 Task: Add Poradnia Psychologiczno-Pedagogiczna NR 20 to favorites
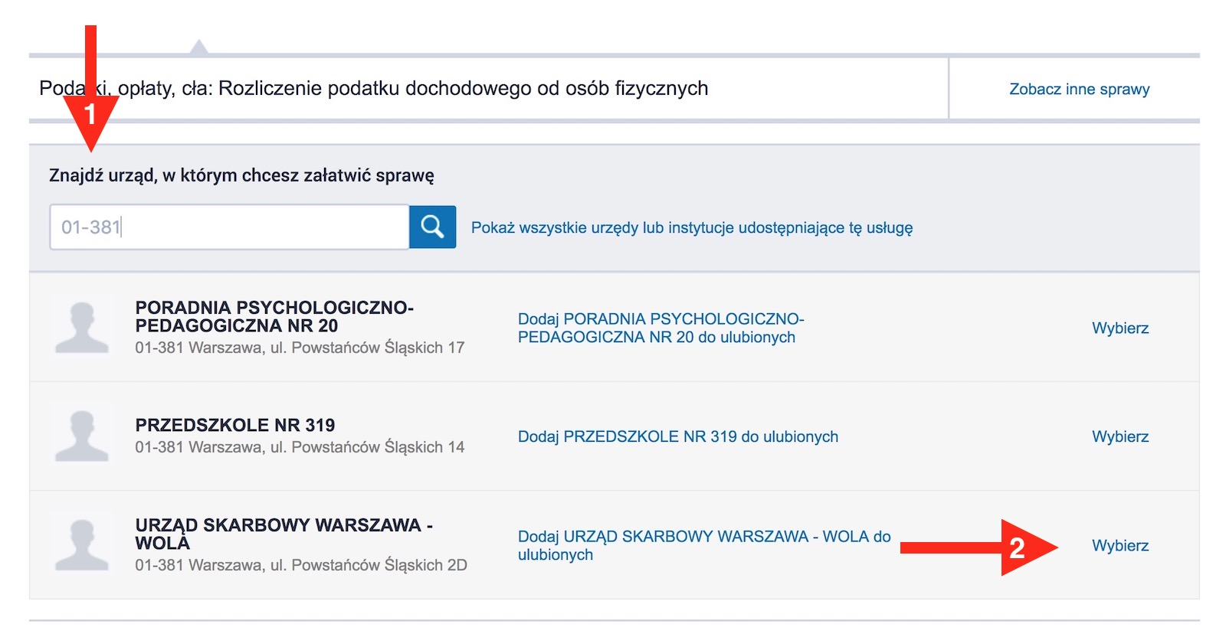point(660,328)
